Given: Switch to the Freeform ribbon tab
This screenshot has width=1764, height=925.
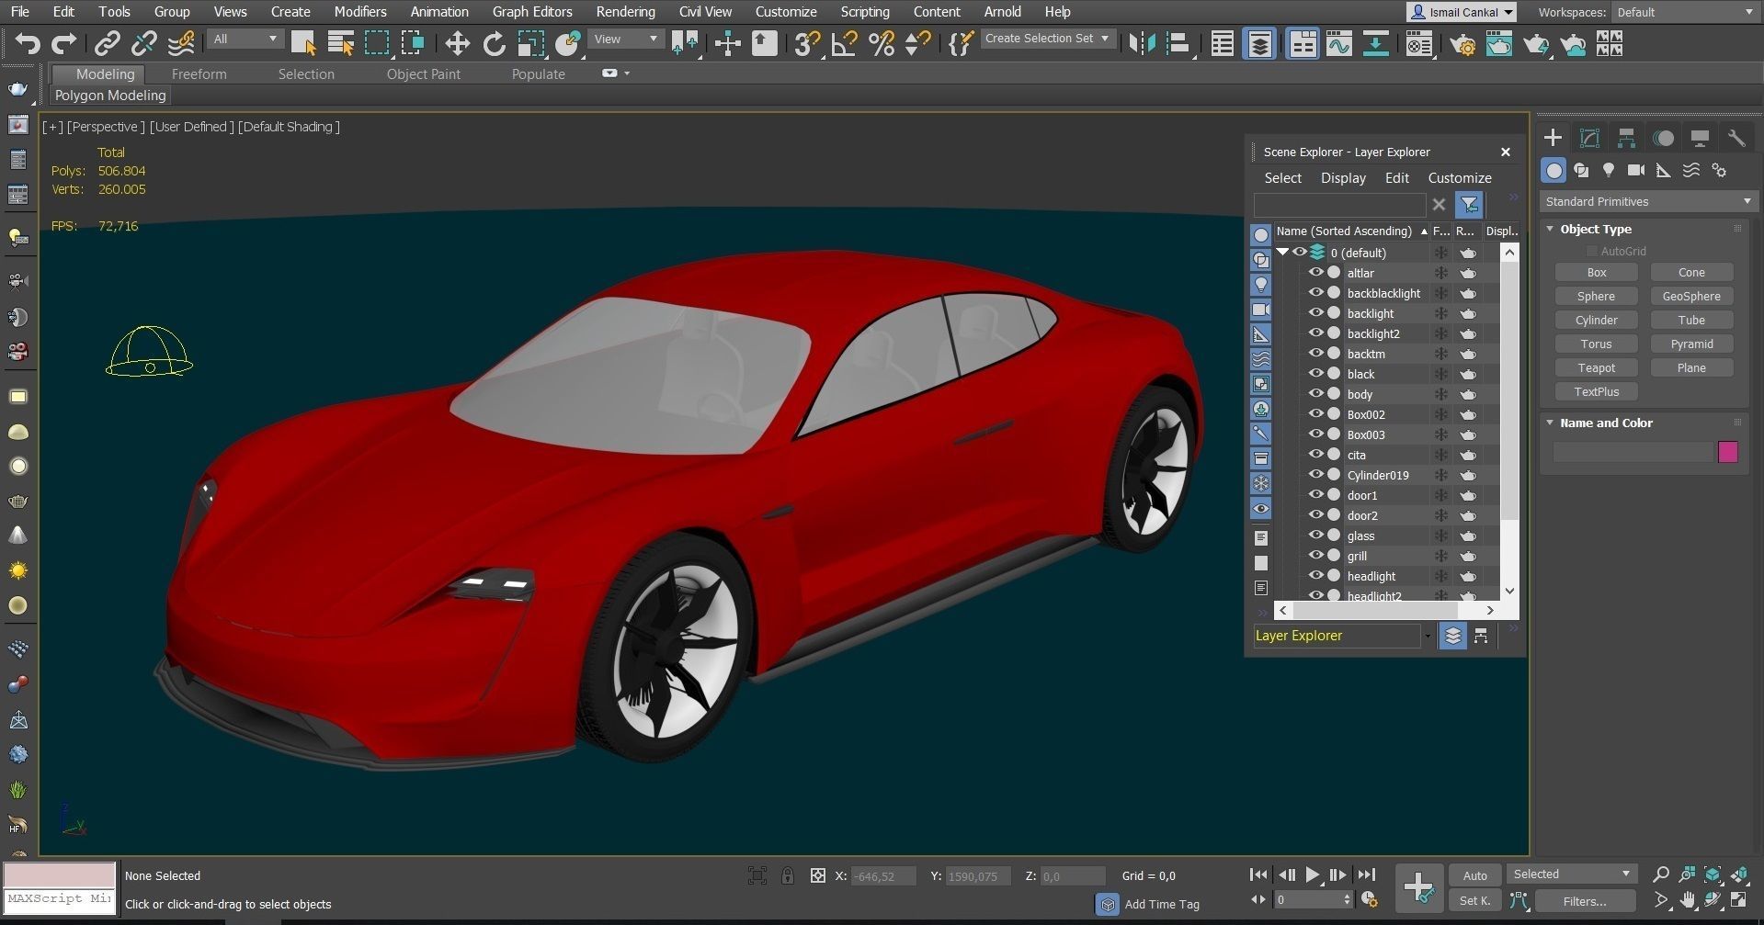Looking at the screenshot, I should click(x=199, y=74).
